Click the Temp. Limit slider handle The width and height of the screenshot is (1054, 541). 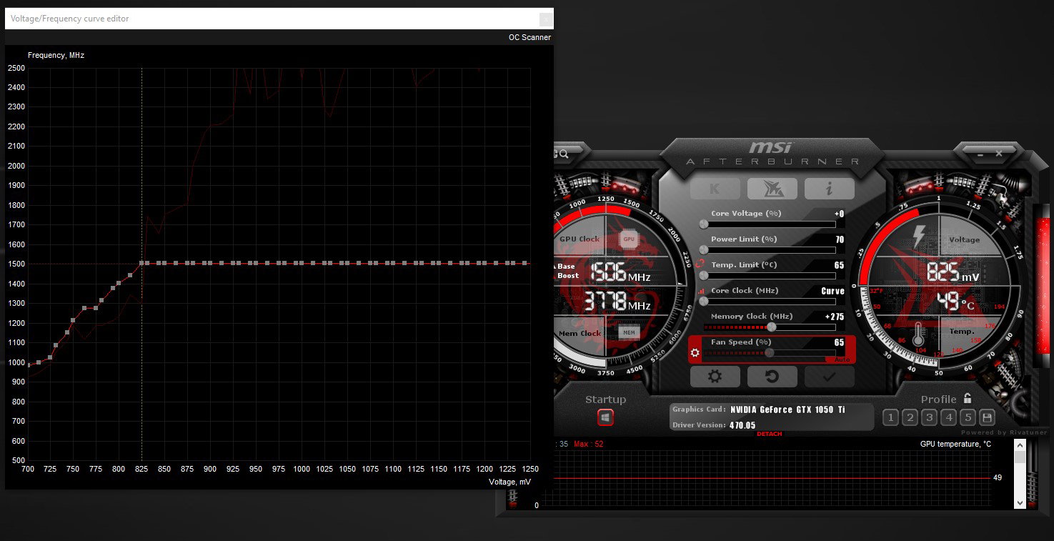(x=704, y=276)
